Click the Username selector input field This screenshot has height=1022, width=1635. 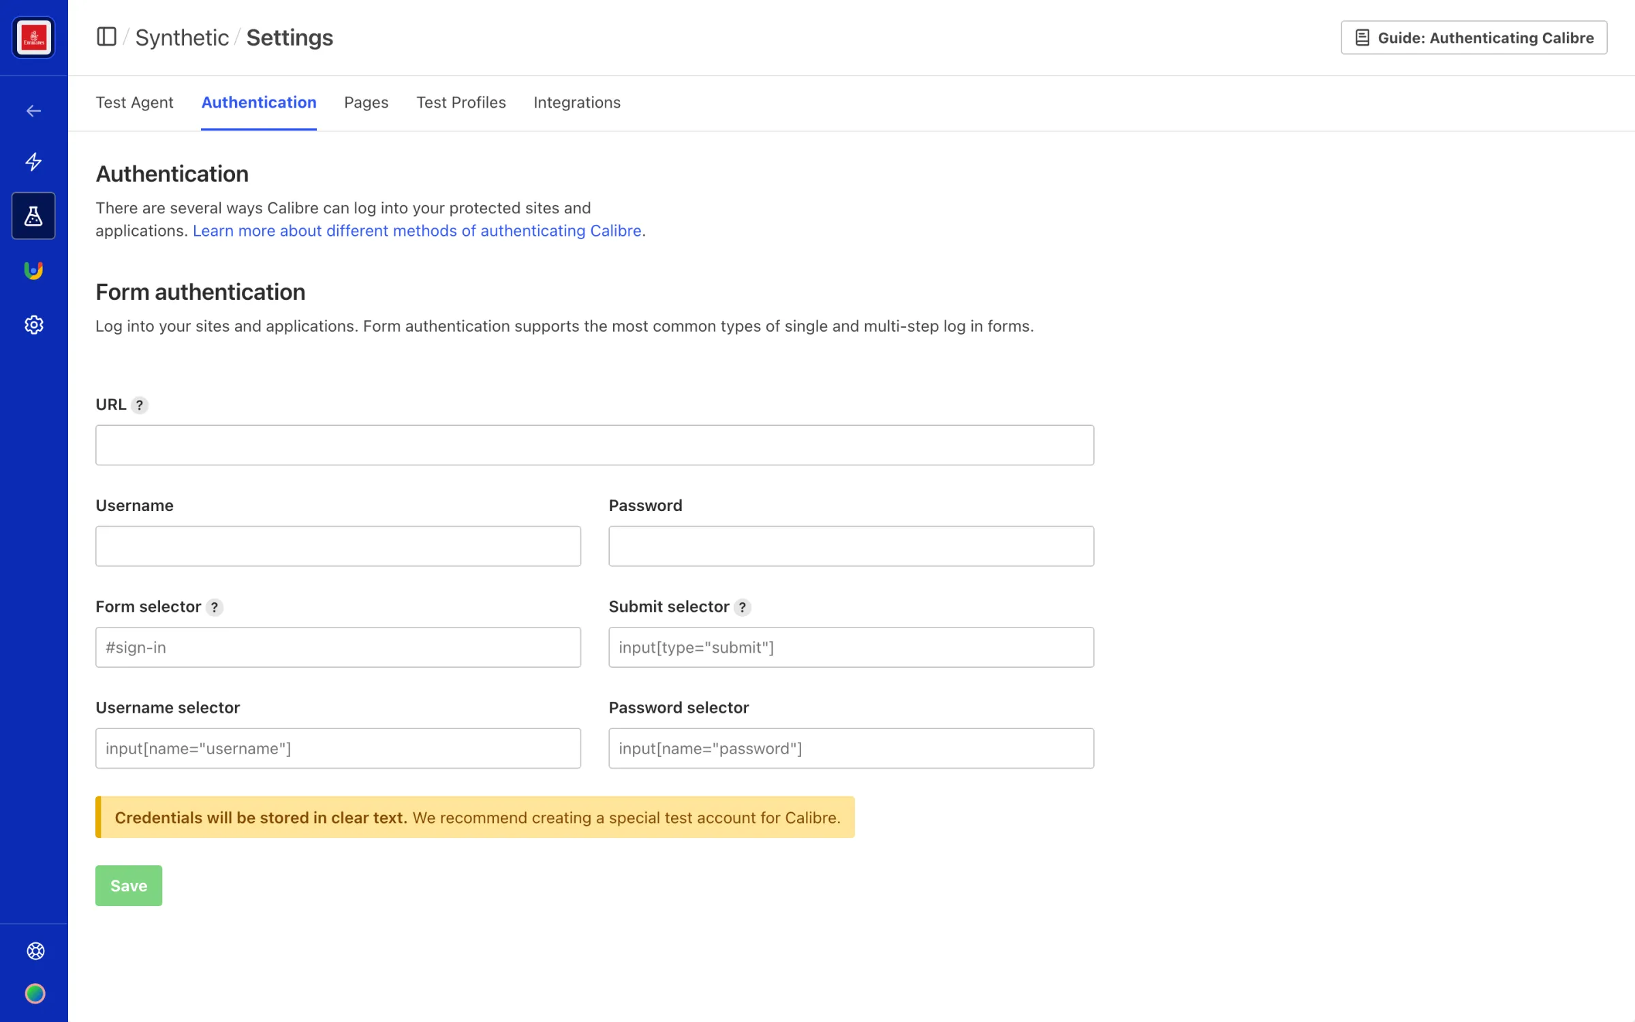(x=338, y=749)
